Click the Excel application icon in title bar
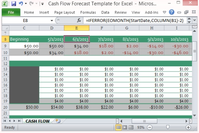 pos(5,3)
